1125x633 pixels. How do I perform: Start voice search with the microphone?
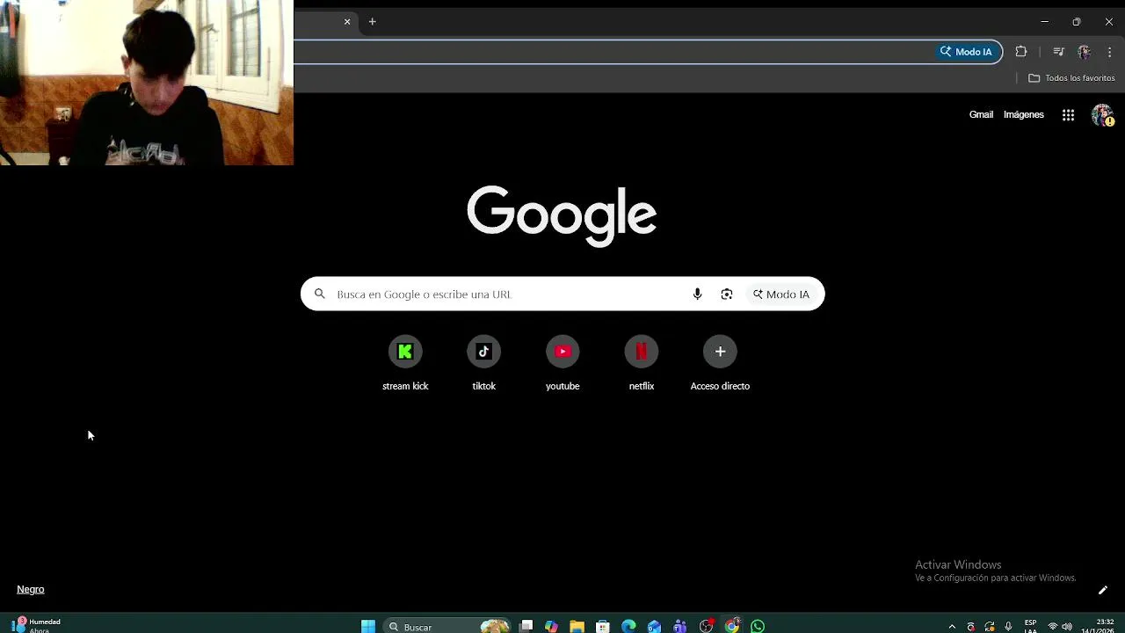697,295
